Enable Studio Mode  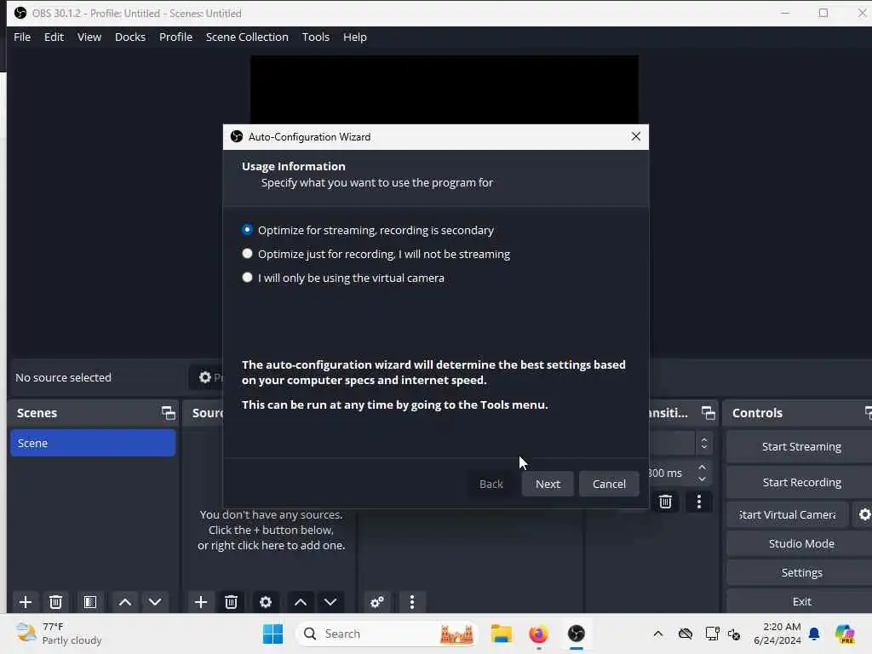pyautogui.click(x=800, y=543)
